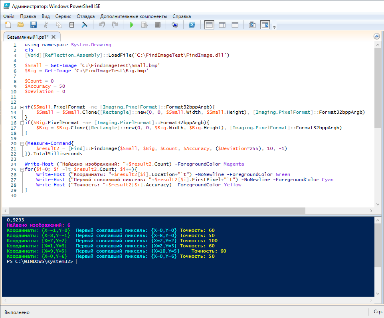Image resolution: width=384 pixels, height=318 pixels.
Task: Click the Clear console pane icon
Action: click(85, 25)
